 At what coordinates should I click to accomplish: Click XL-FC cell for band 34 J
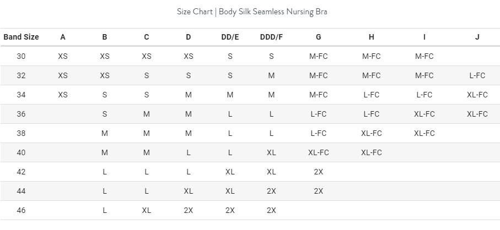click(x=477, y=95)
